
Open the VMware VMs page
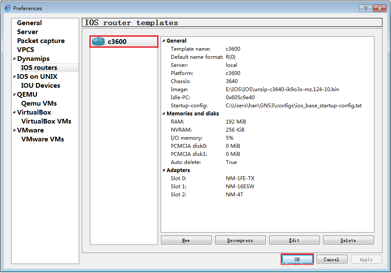(x=43, y=139)
